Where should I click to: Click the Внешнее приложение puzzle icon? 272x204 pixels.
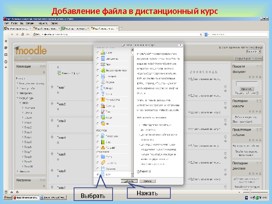(103, 70)
